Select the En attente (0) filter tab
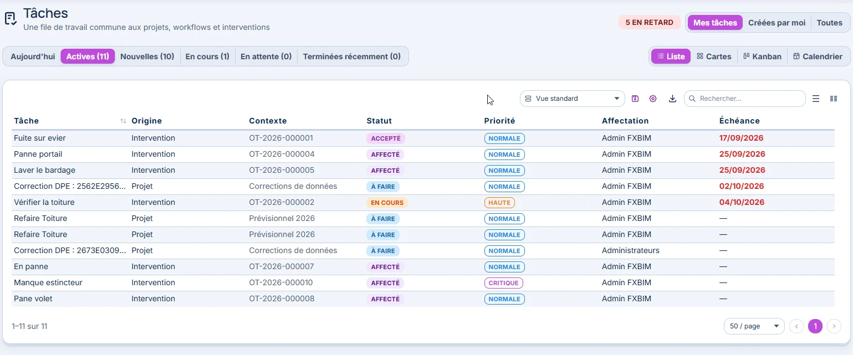The image size is (853, 355). click(x=266, y=56)
